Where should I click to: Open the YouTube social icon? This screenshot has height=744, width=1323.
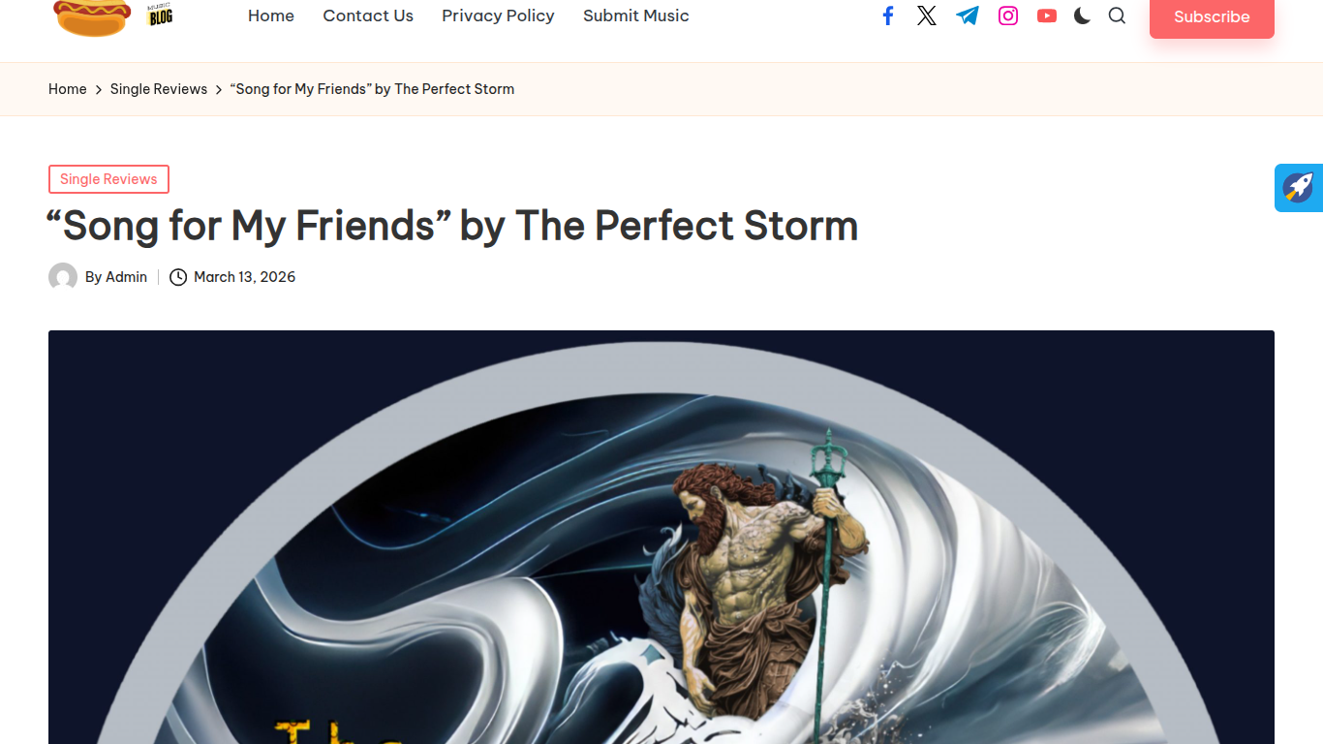pos(1047,15)
